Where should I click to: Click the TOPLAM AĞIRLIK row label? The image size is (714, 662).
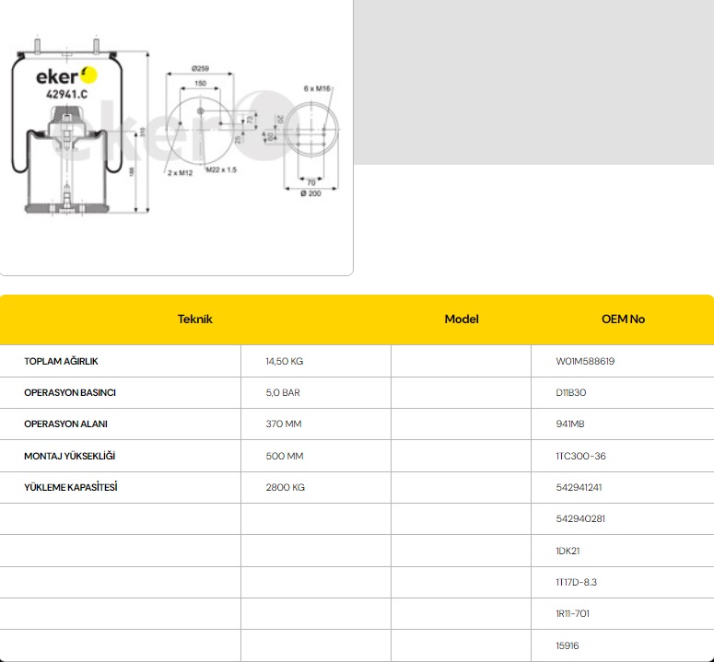coord(61,361)
